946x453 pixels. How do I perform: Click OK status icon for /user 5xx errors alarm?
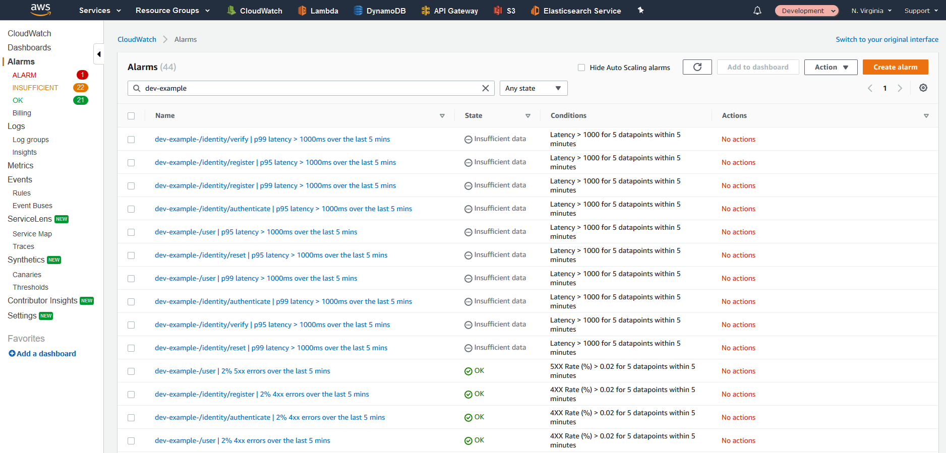coord(468,371)
